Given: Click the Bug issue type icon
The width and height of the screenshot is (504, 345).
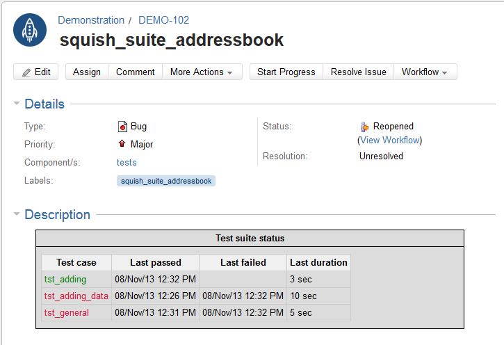Looking at the screenshot, I should tap(122, 127).
